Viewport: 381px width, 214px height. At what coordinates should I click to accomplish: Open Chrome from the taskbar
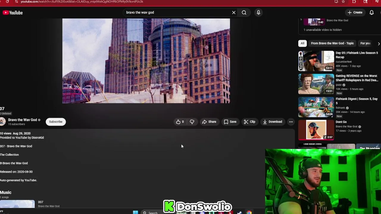point(249,212)
